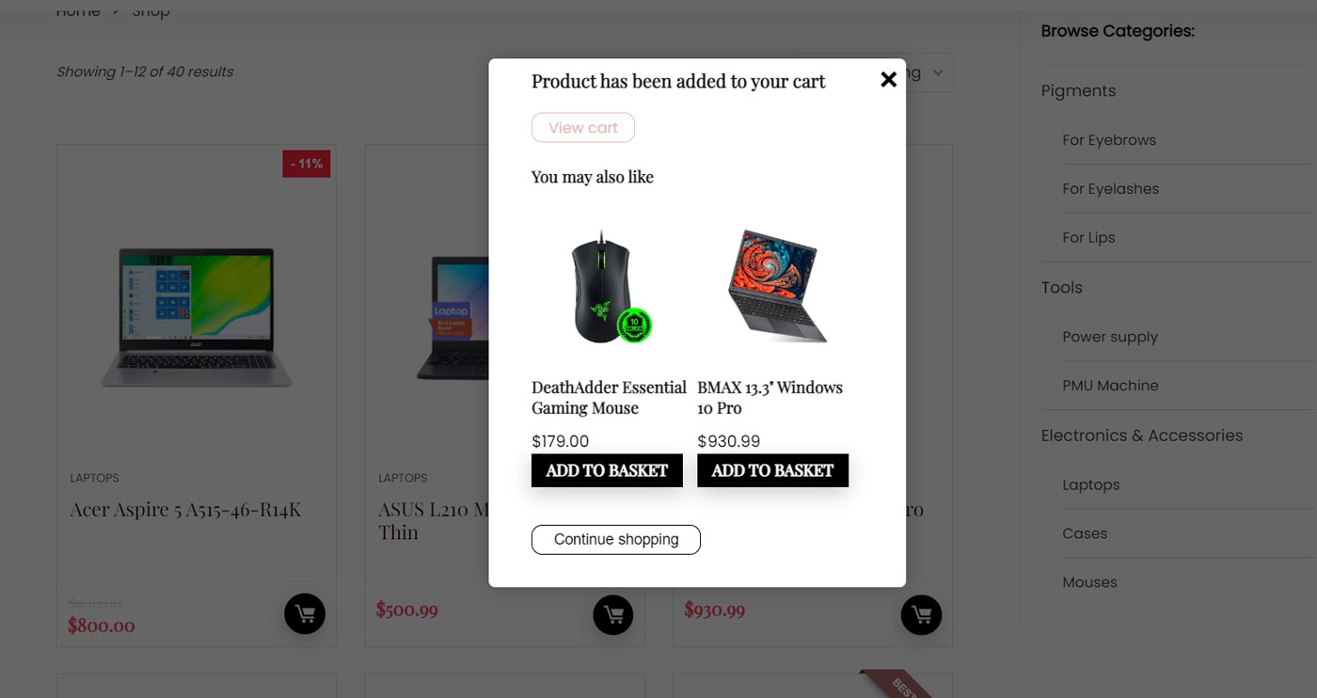Viewport: 1317px width, 698px height.
Task: Click cart icon for Acer Aspire 5
Action: pyautogui.click(x=305, y=614)
